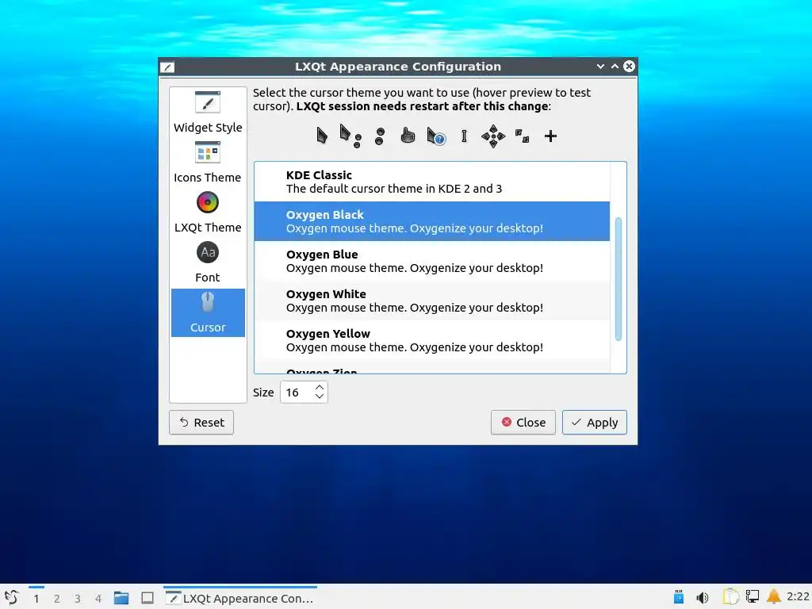Maximize the Appearance Configuration window
Screen dimensions: 812x609
[x=615, y=67]
